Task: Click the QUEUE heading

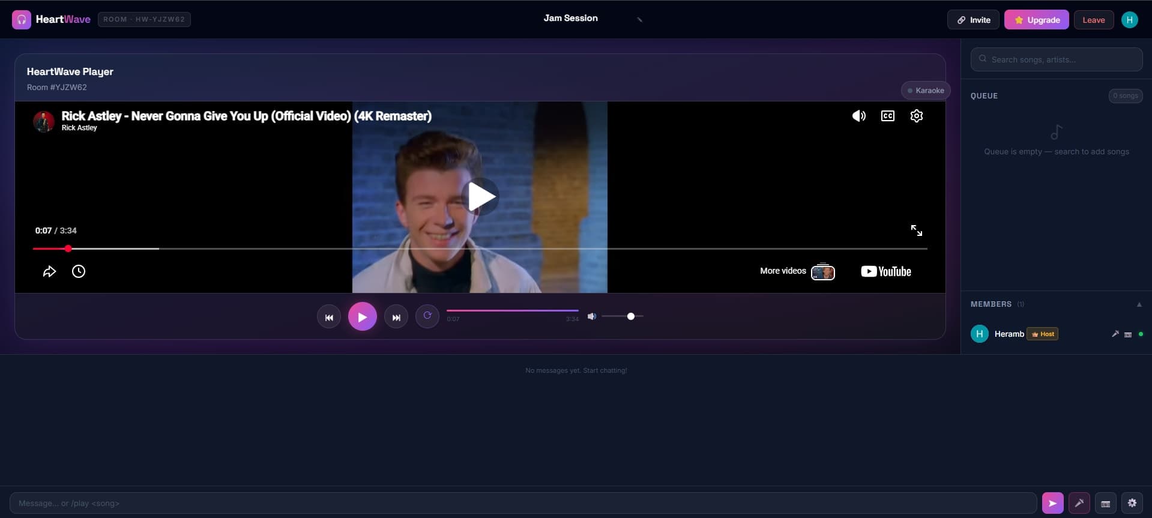Action: point(984,96)
